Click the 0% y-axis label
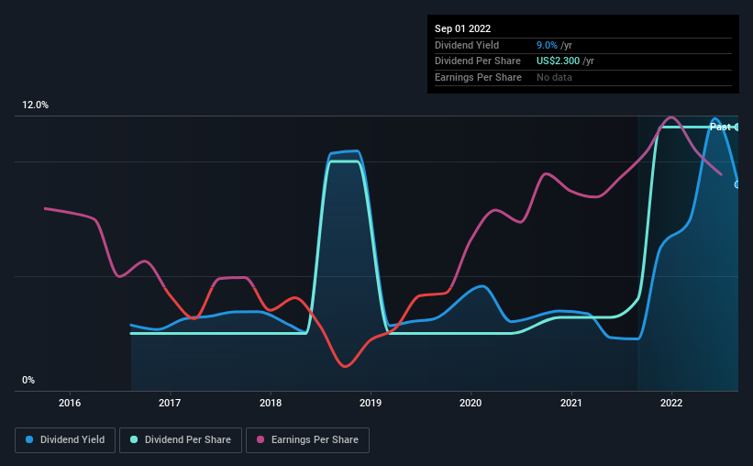This screenshot has height=466, width=753. [x=28, y=381]
